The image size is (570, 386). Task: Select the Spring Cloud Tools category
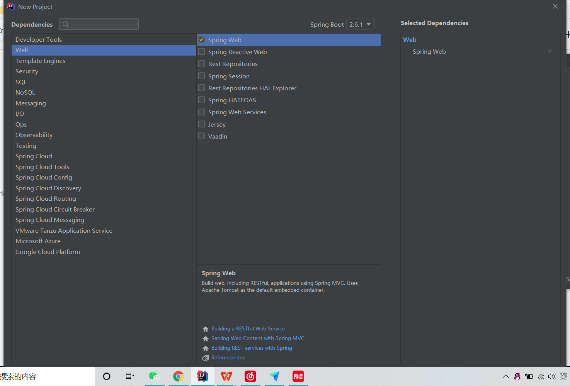(x=104, y=167)
